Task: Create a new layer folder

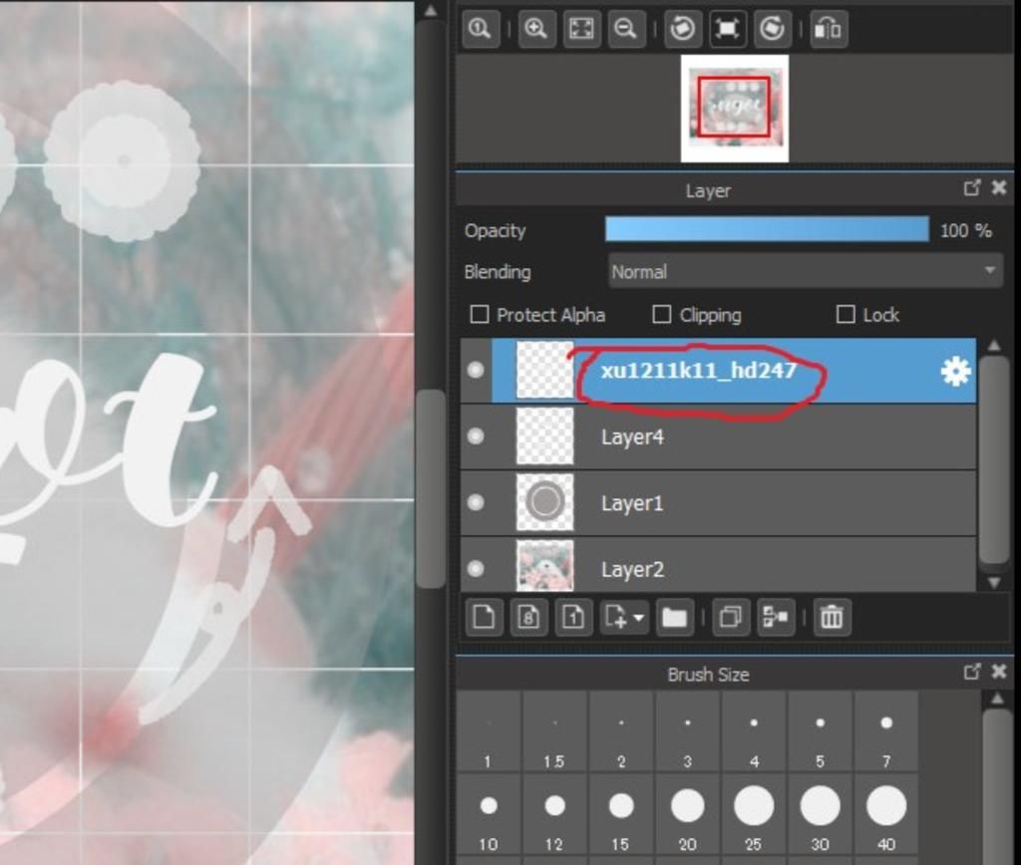Action: [x=675, y=617]
